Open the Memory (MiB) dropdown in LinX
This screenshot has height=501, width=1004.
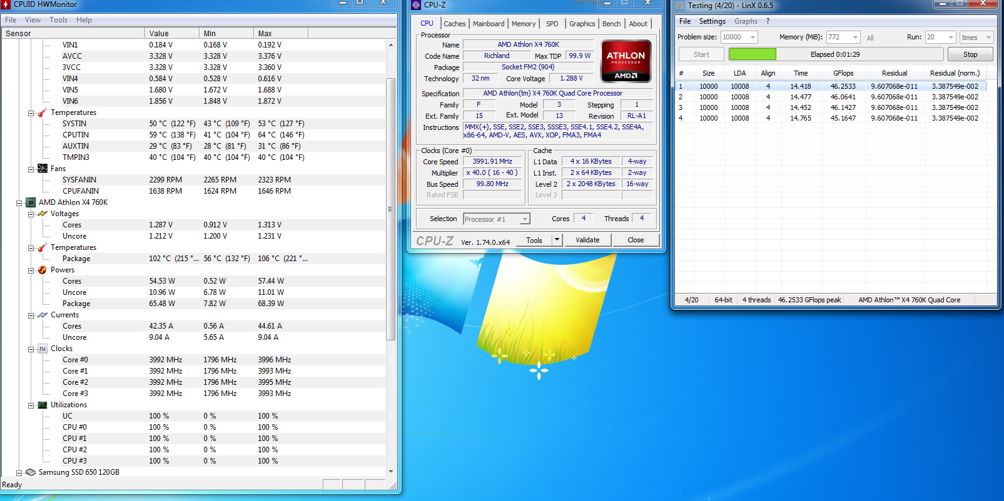(x=855, y=37)
